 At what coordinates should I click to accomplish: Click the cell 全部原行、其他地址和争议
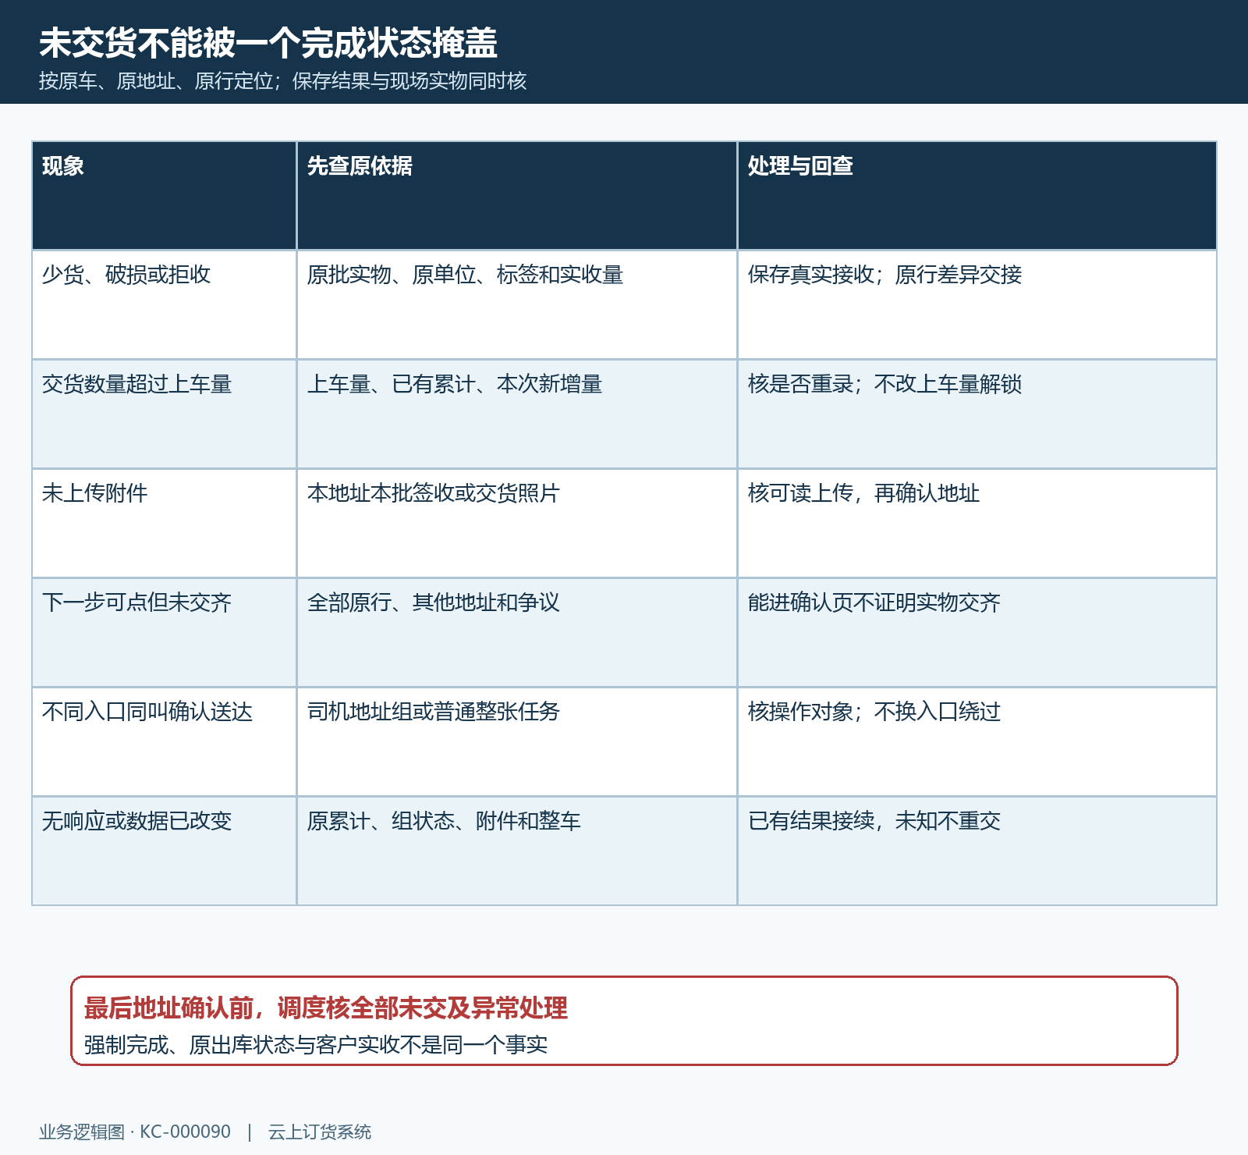pos(516,633)
